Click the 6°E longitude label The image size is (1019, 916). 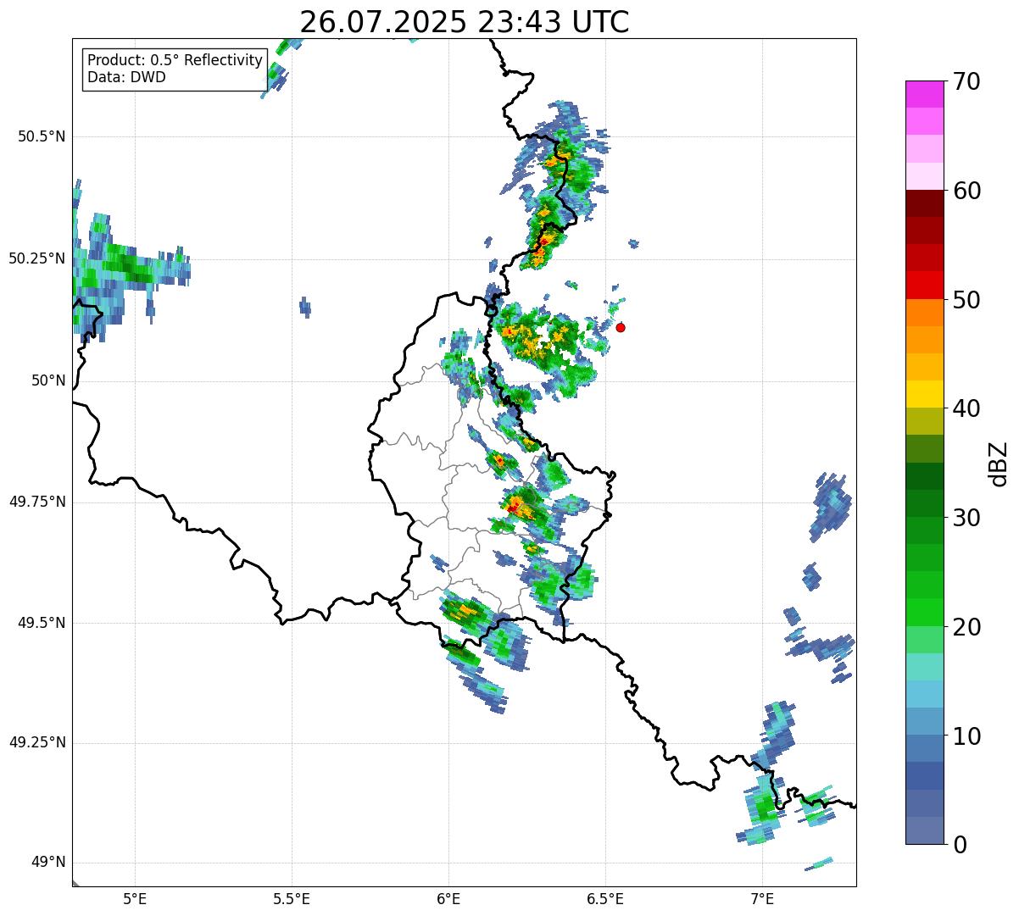pyautogui.click(x=448, y=898)
